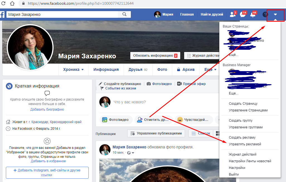286x182 pixels.
Task: Click the speech bubble biography icon
Action: point(47,93)
